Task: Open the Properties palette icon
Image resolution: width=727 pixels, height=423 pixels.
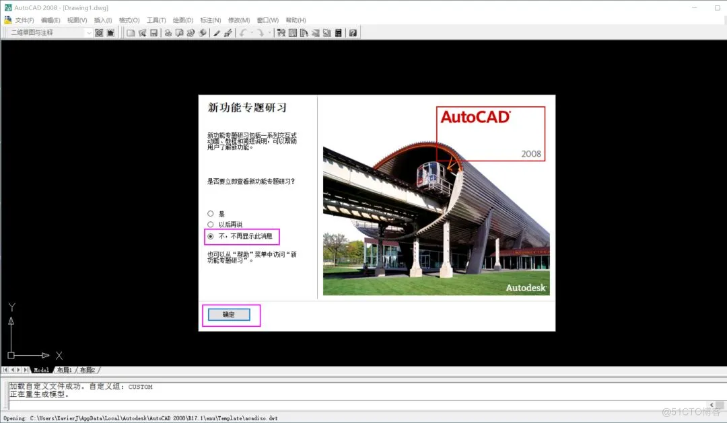Action: pos(281,33)
